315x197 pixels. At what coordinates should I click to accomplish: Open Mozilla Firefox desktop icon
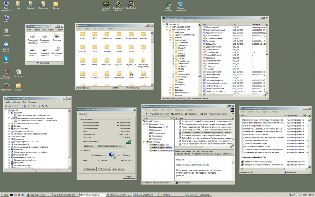point(6,86)
